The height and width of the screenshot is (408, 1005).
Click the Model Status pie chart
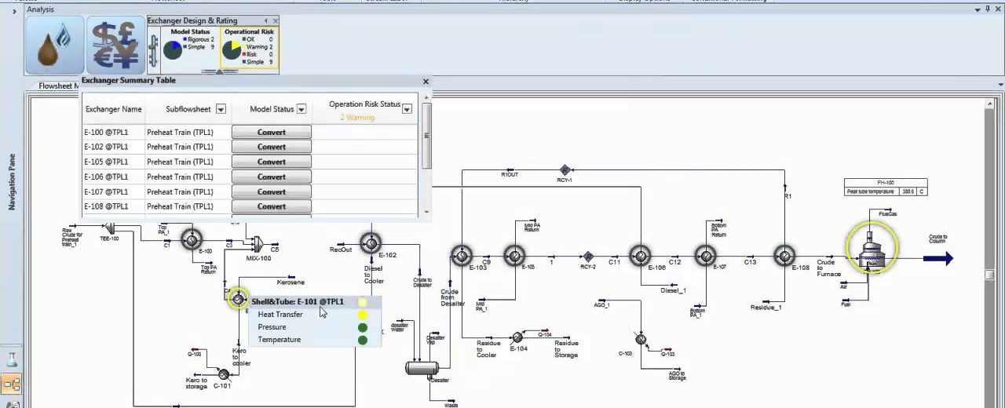173,50
